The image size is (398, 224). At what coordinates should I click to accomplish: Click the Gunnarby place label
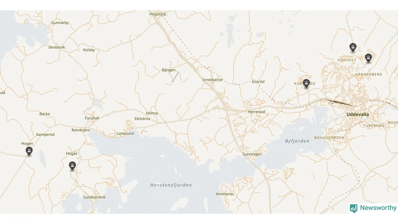coord(60,23)
